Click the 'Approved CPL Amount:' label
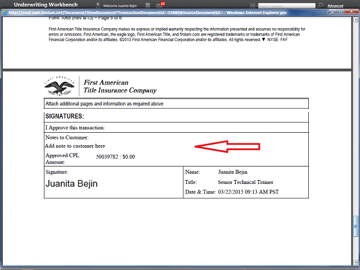Screen dimensions: 360x270 coord(62,159)
